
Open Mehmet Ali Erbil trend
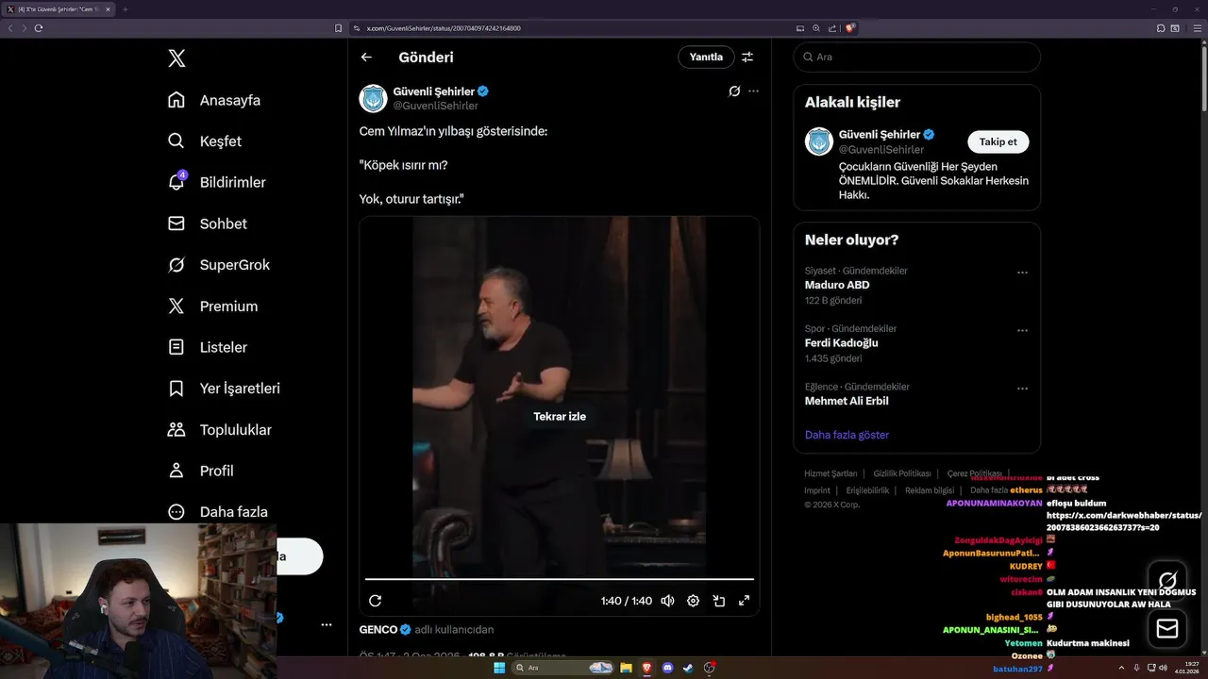point(847,401)
